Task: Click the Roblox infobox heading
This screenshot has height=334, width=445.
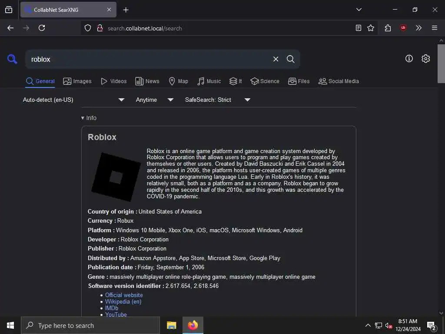Action: (x=102, y=137)
